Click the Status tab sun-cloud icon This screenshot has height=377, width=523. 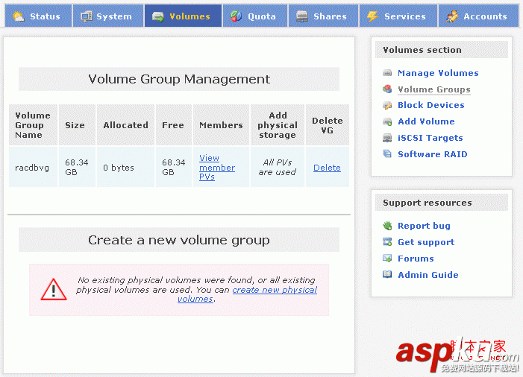click(19, 16)
